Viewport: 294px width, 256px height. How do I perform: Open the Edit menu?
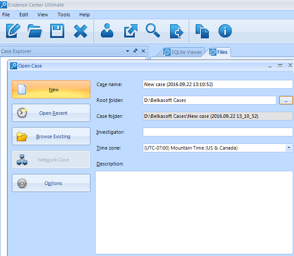pos(24,15)
